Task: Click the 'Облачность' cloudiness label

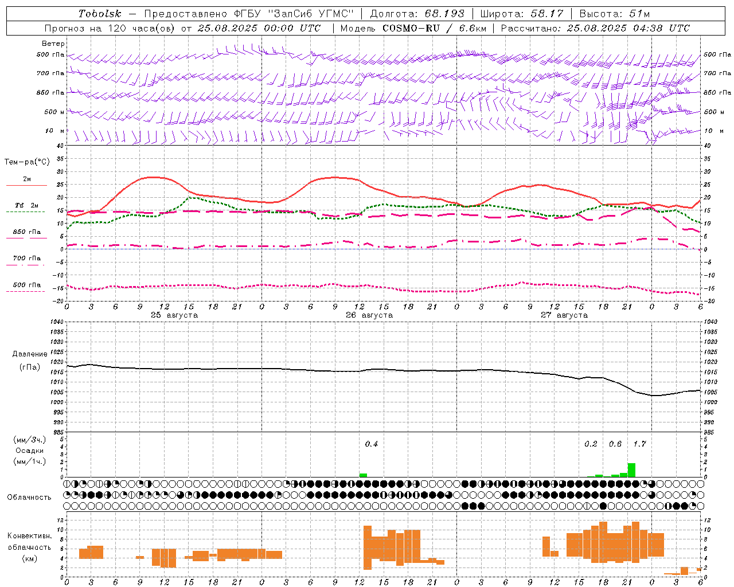Action: tap(29, 497)
